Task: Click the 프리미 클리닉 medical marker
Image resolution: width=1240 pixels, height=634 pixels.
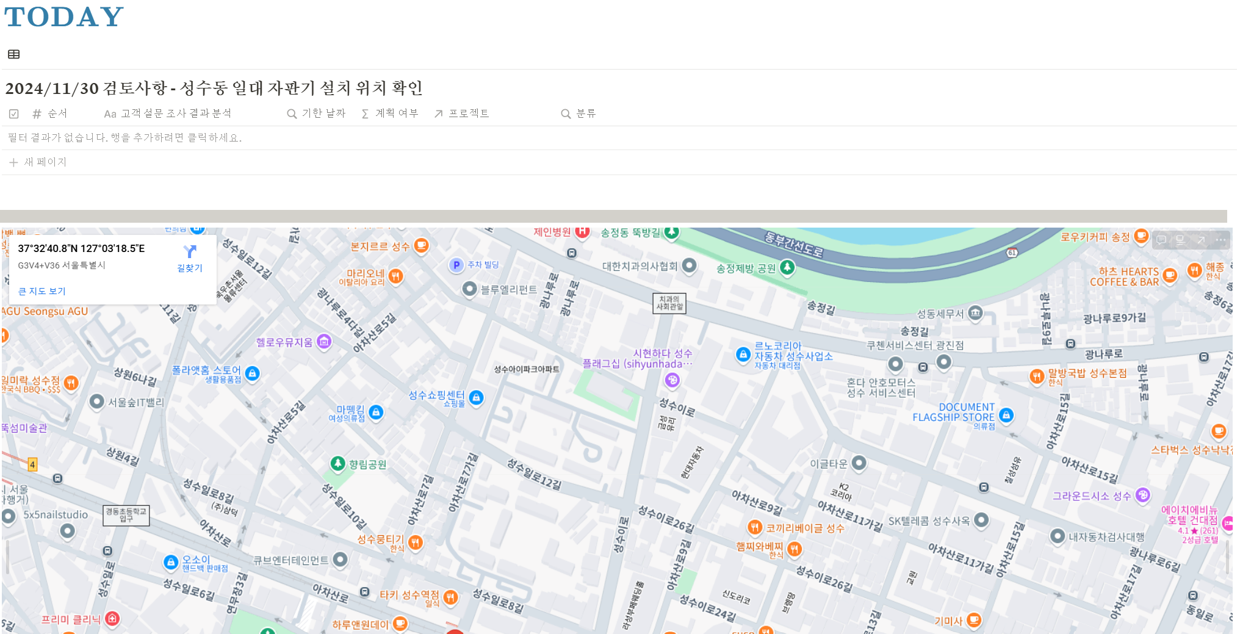Action: (112, 619)
